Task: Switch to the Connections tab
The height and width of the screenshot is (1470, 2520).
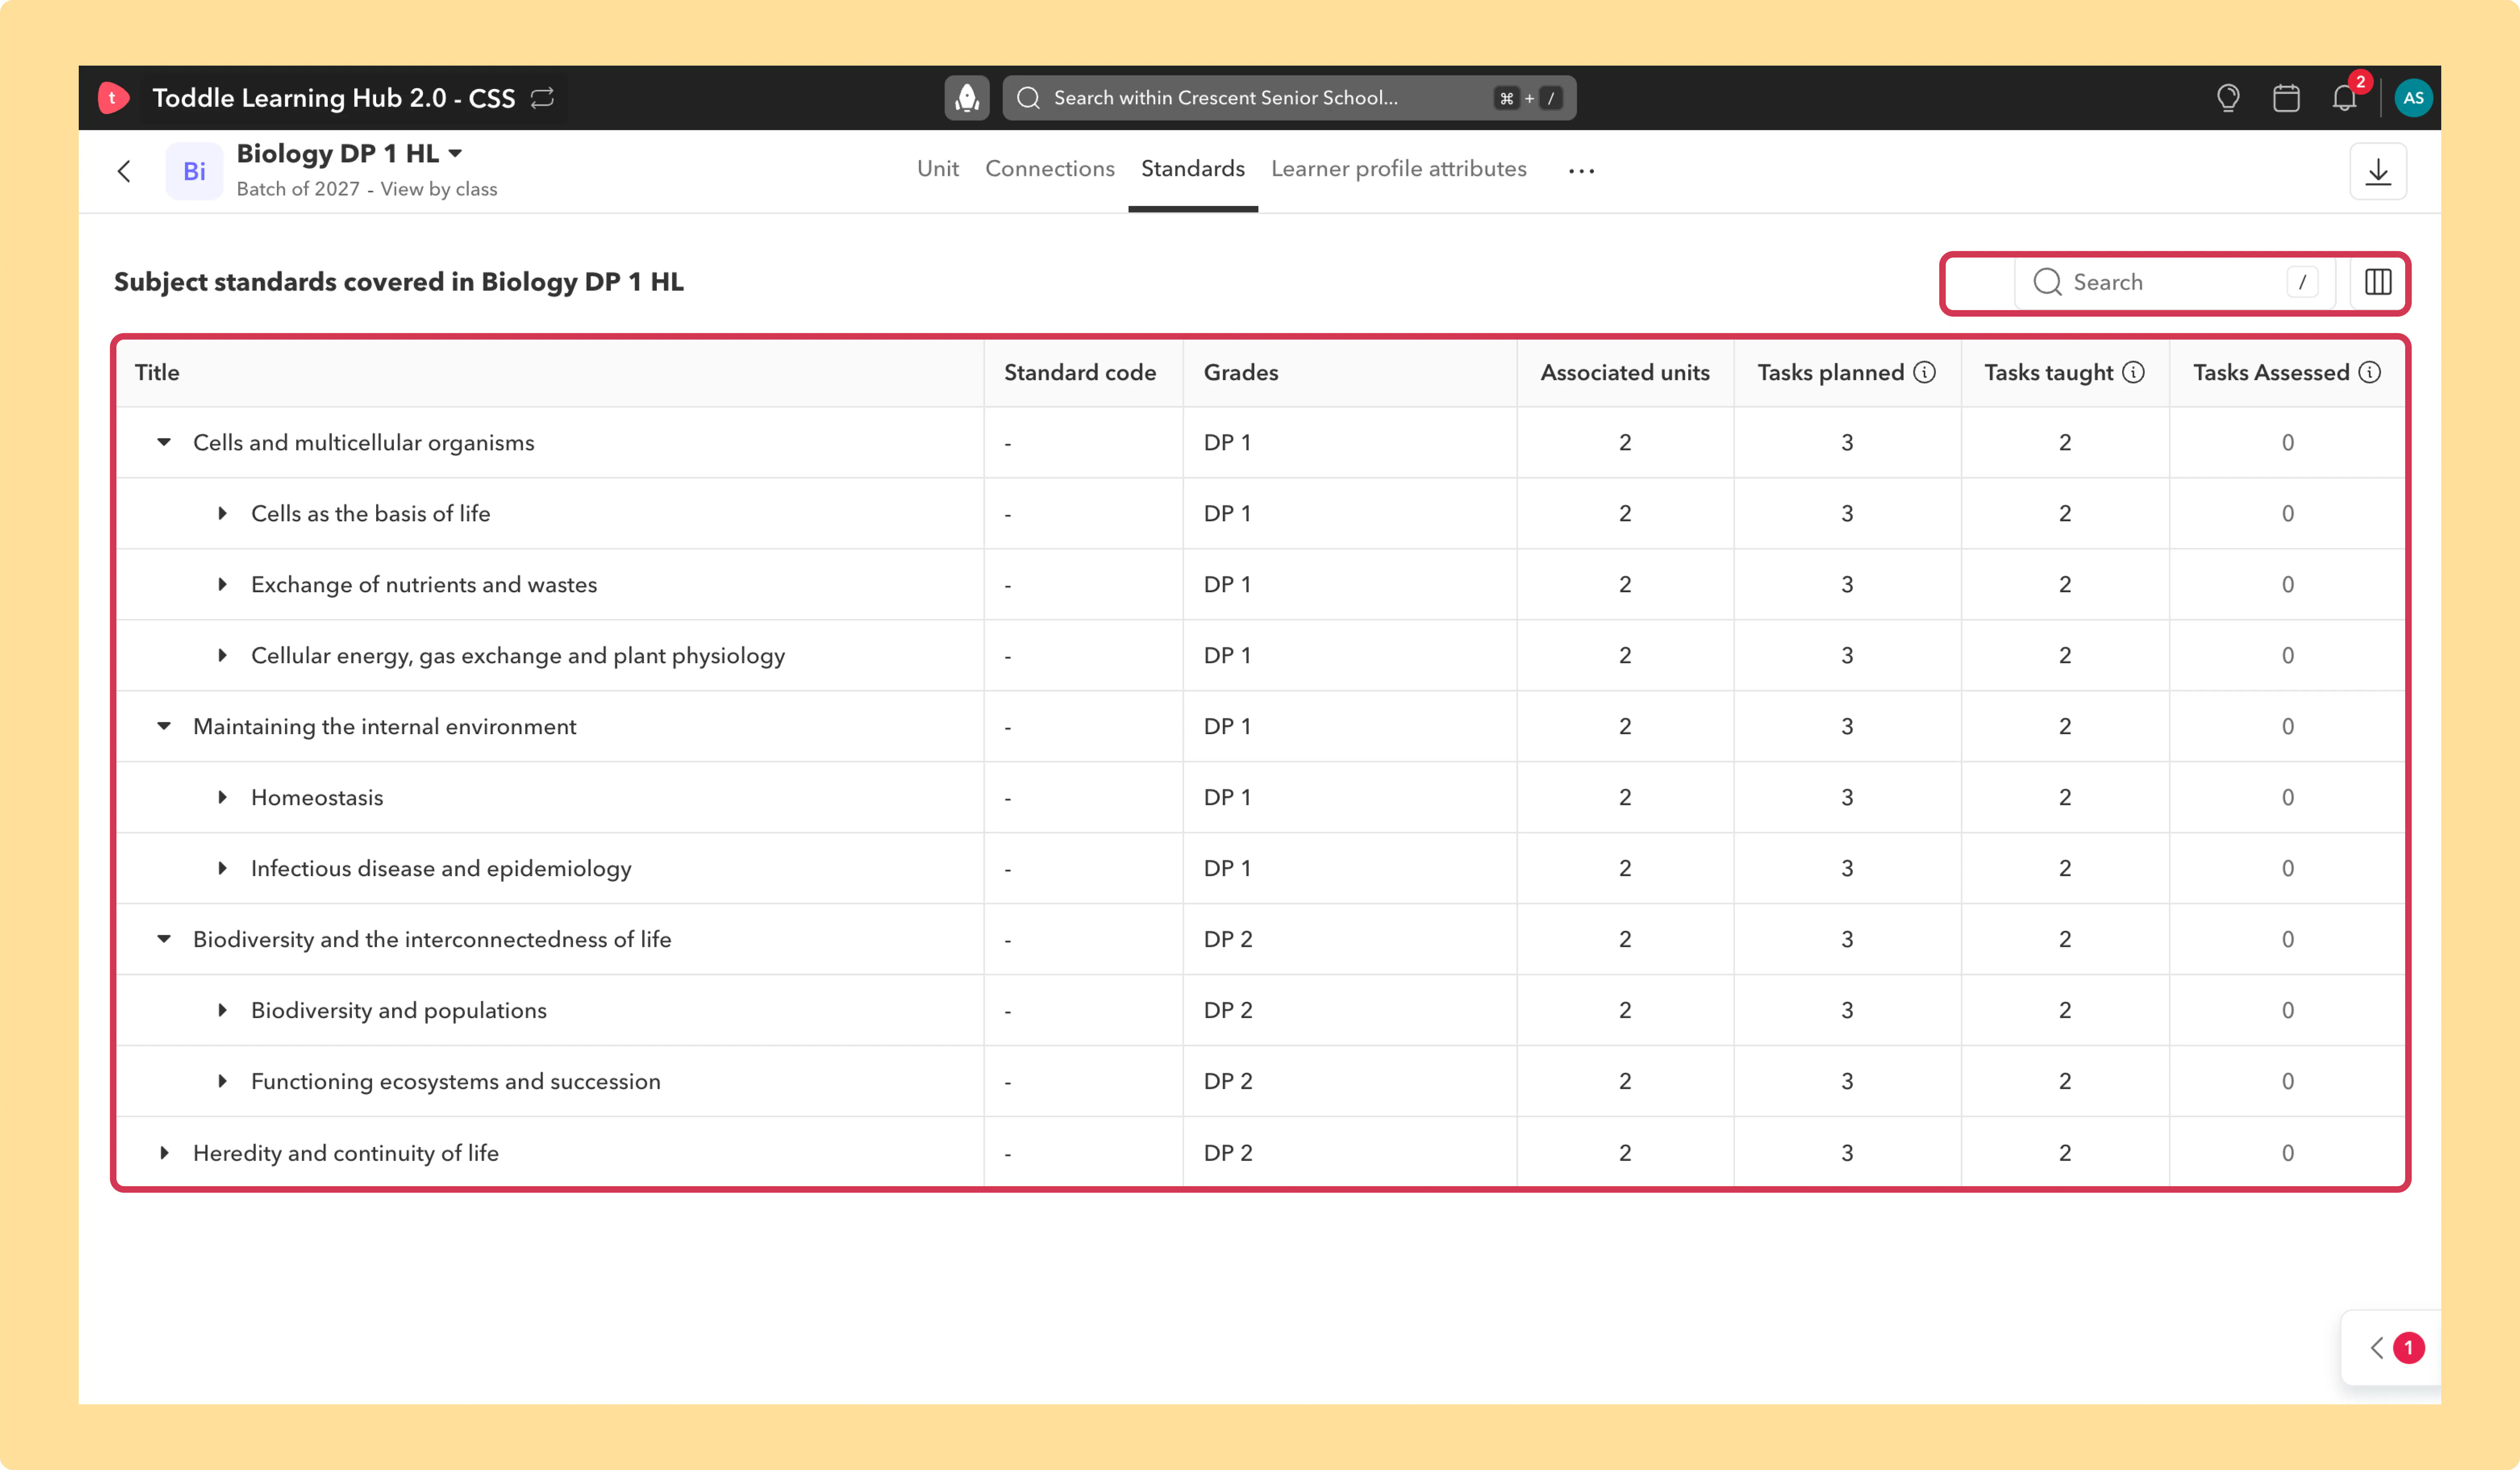Action: [x=1050, y=169]
